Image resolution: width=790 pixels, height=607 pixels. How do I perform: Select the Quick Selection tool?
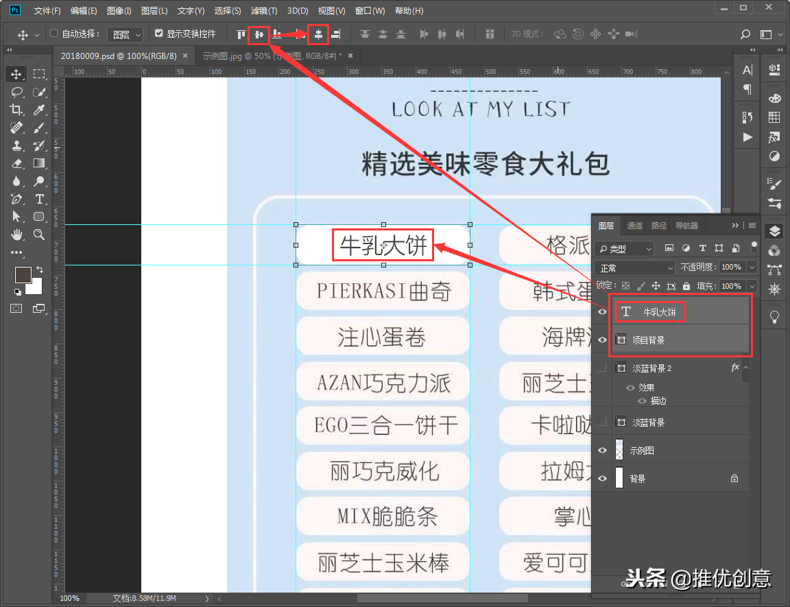click(39, 92)
